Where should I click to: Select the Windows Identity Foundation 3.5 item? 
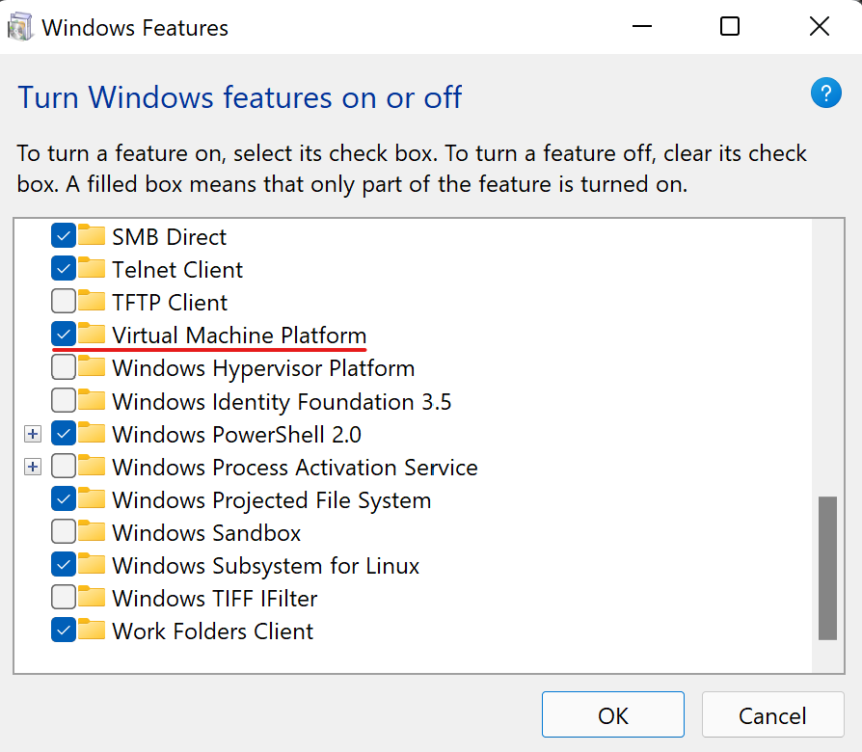pos(282,402)
